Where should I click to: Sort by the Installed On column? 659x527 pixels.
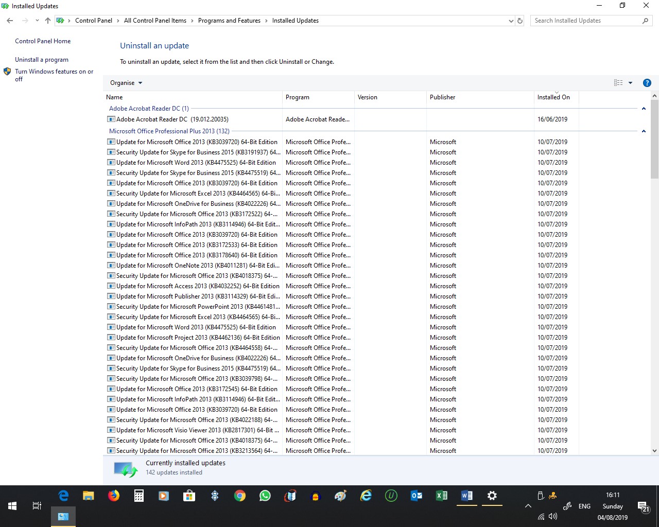point(557,97)
